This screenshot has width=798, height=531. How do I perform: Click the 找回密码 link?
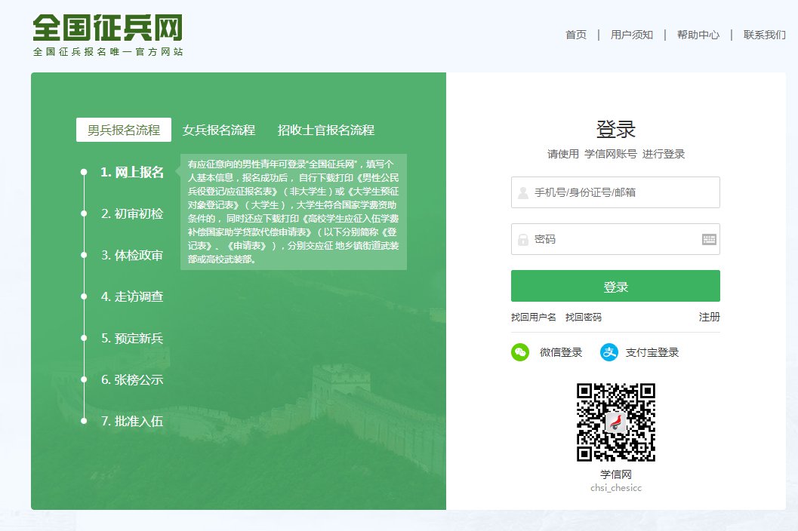(584, 318)
